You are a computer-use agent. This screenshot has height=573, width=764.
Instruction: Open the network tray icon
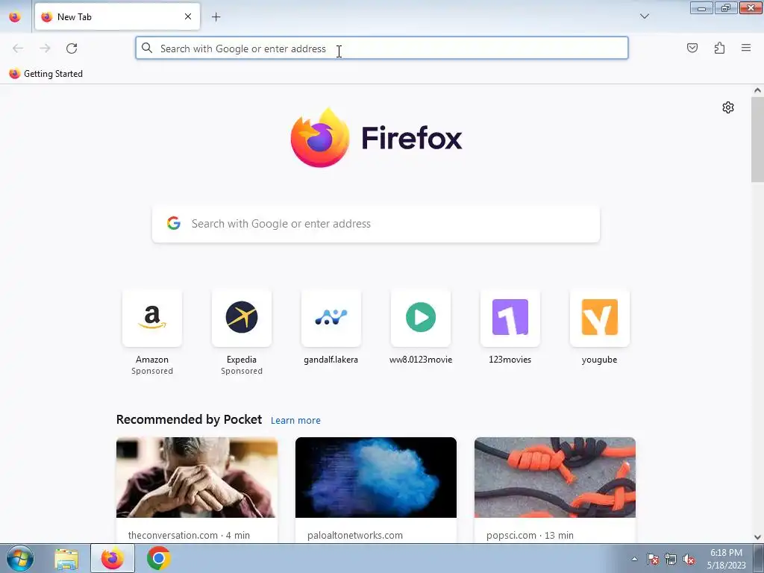(x=671, y=559)
